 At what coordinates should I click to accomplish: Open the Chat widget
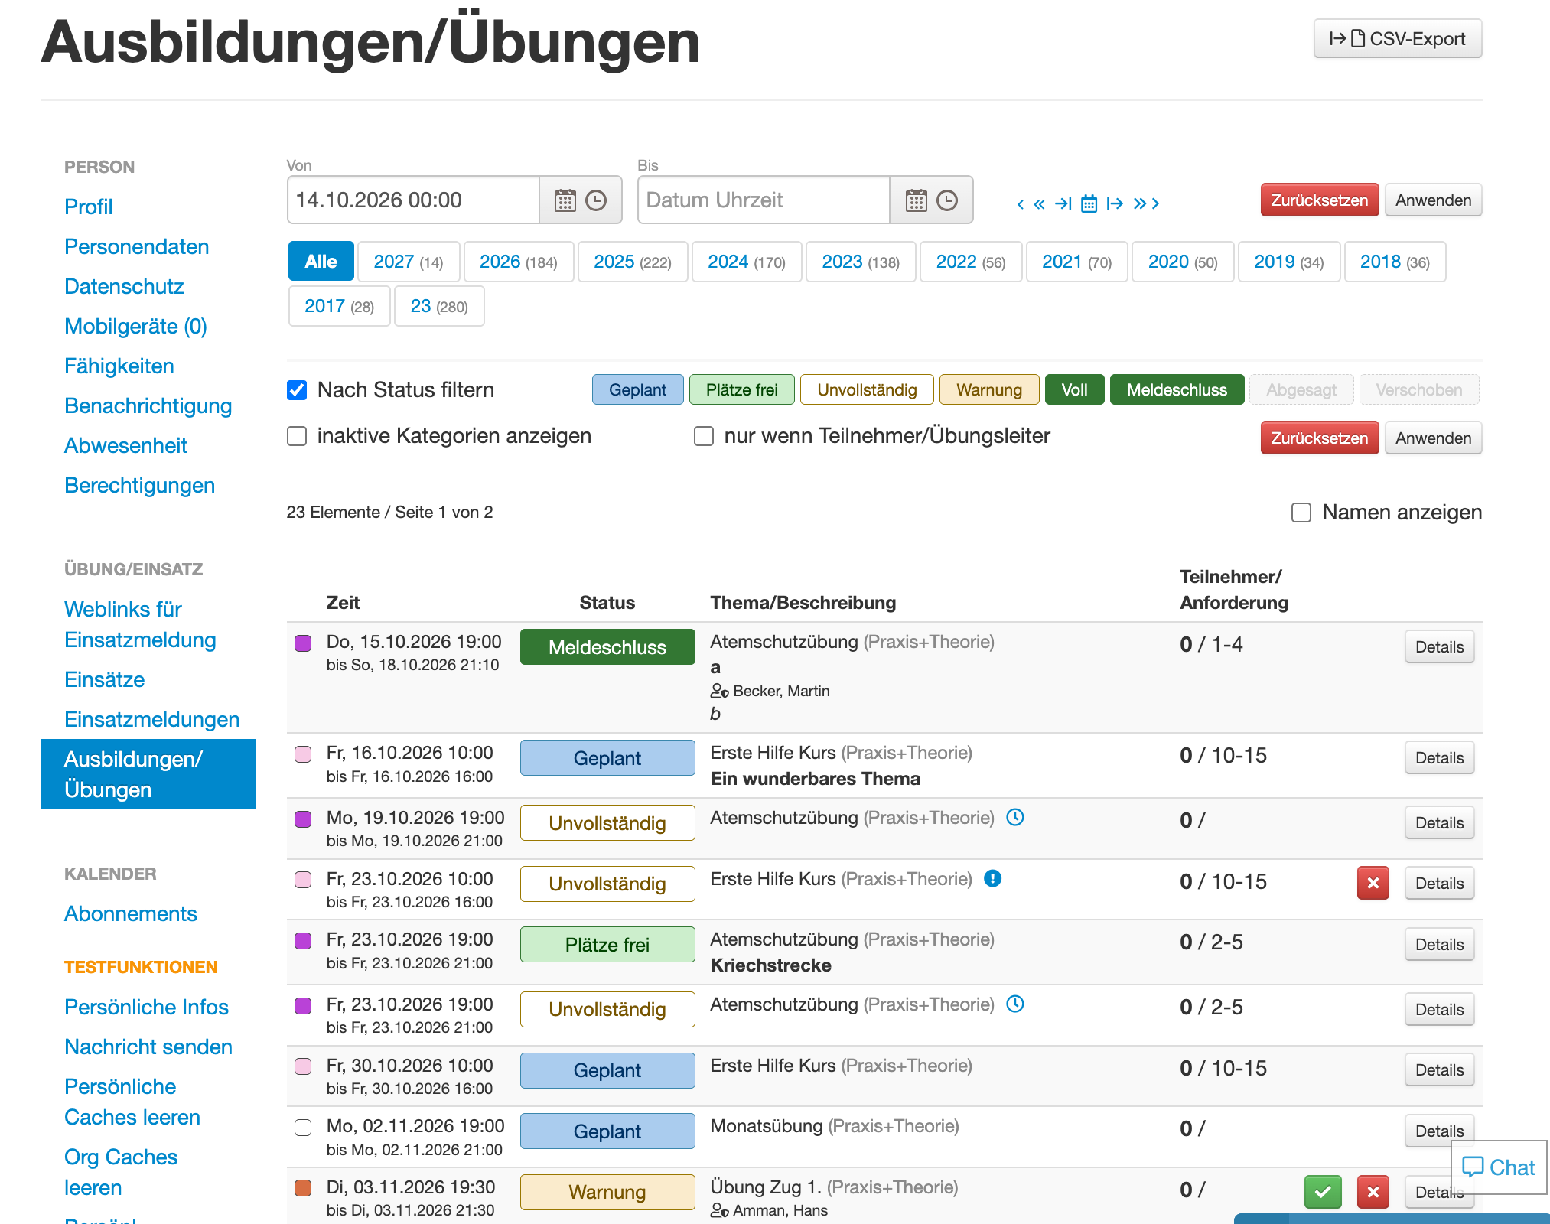click(1499, 1167)
